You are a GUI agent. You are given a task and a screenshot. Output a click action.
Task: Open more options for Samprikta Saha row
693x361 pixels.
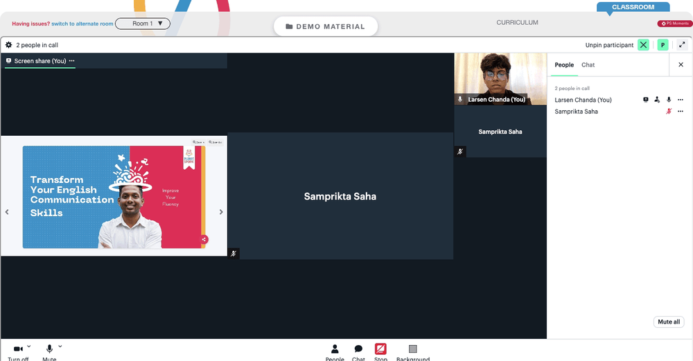click(x=681, y=112)
